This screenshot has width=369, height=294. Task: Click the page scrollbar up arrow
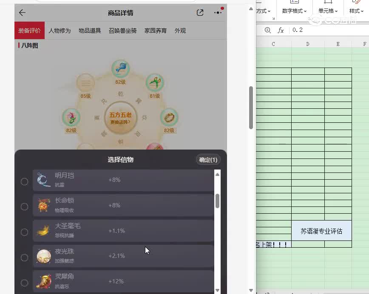[251, 8]
